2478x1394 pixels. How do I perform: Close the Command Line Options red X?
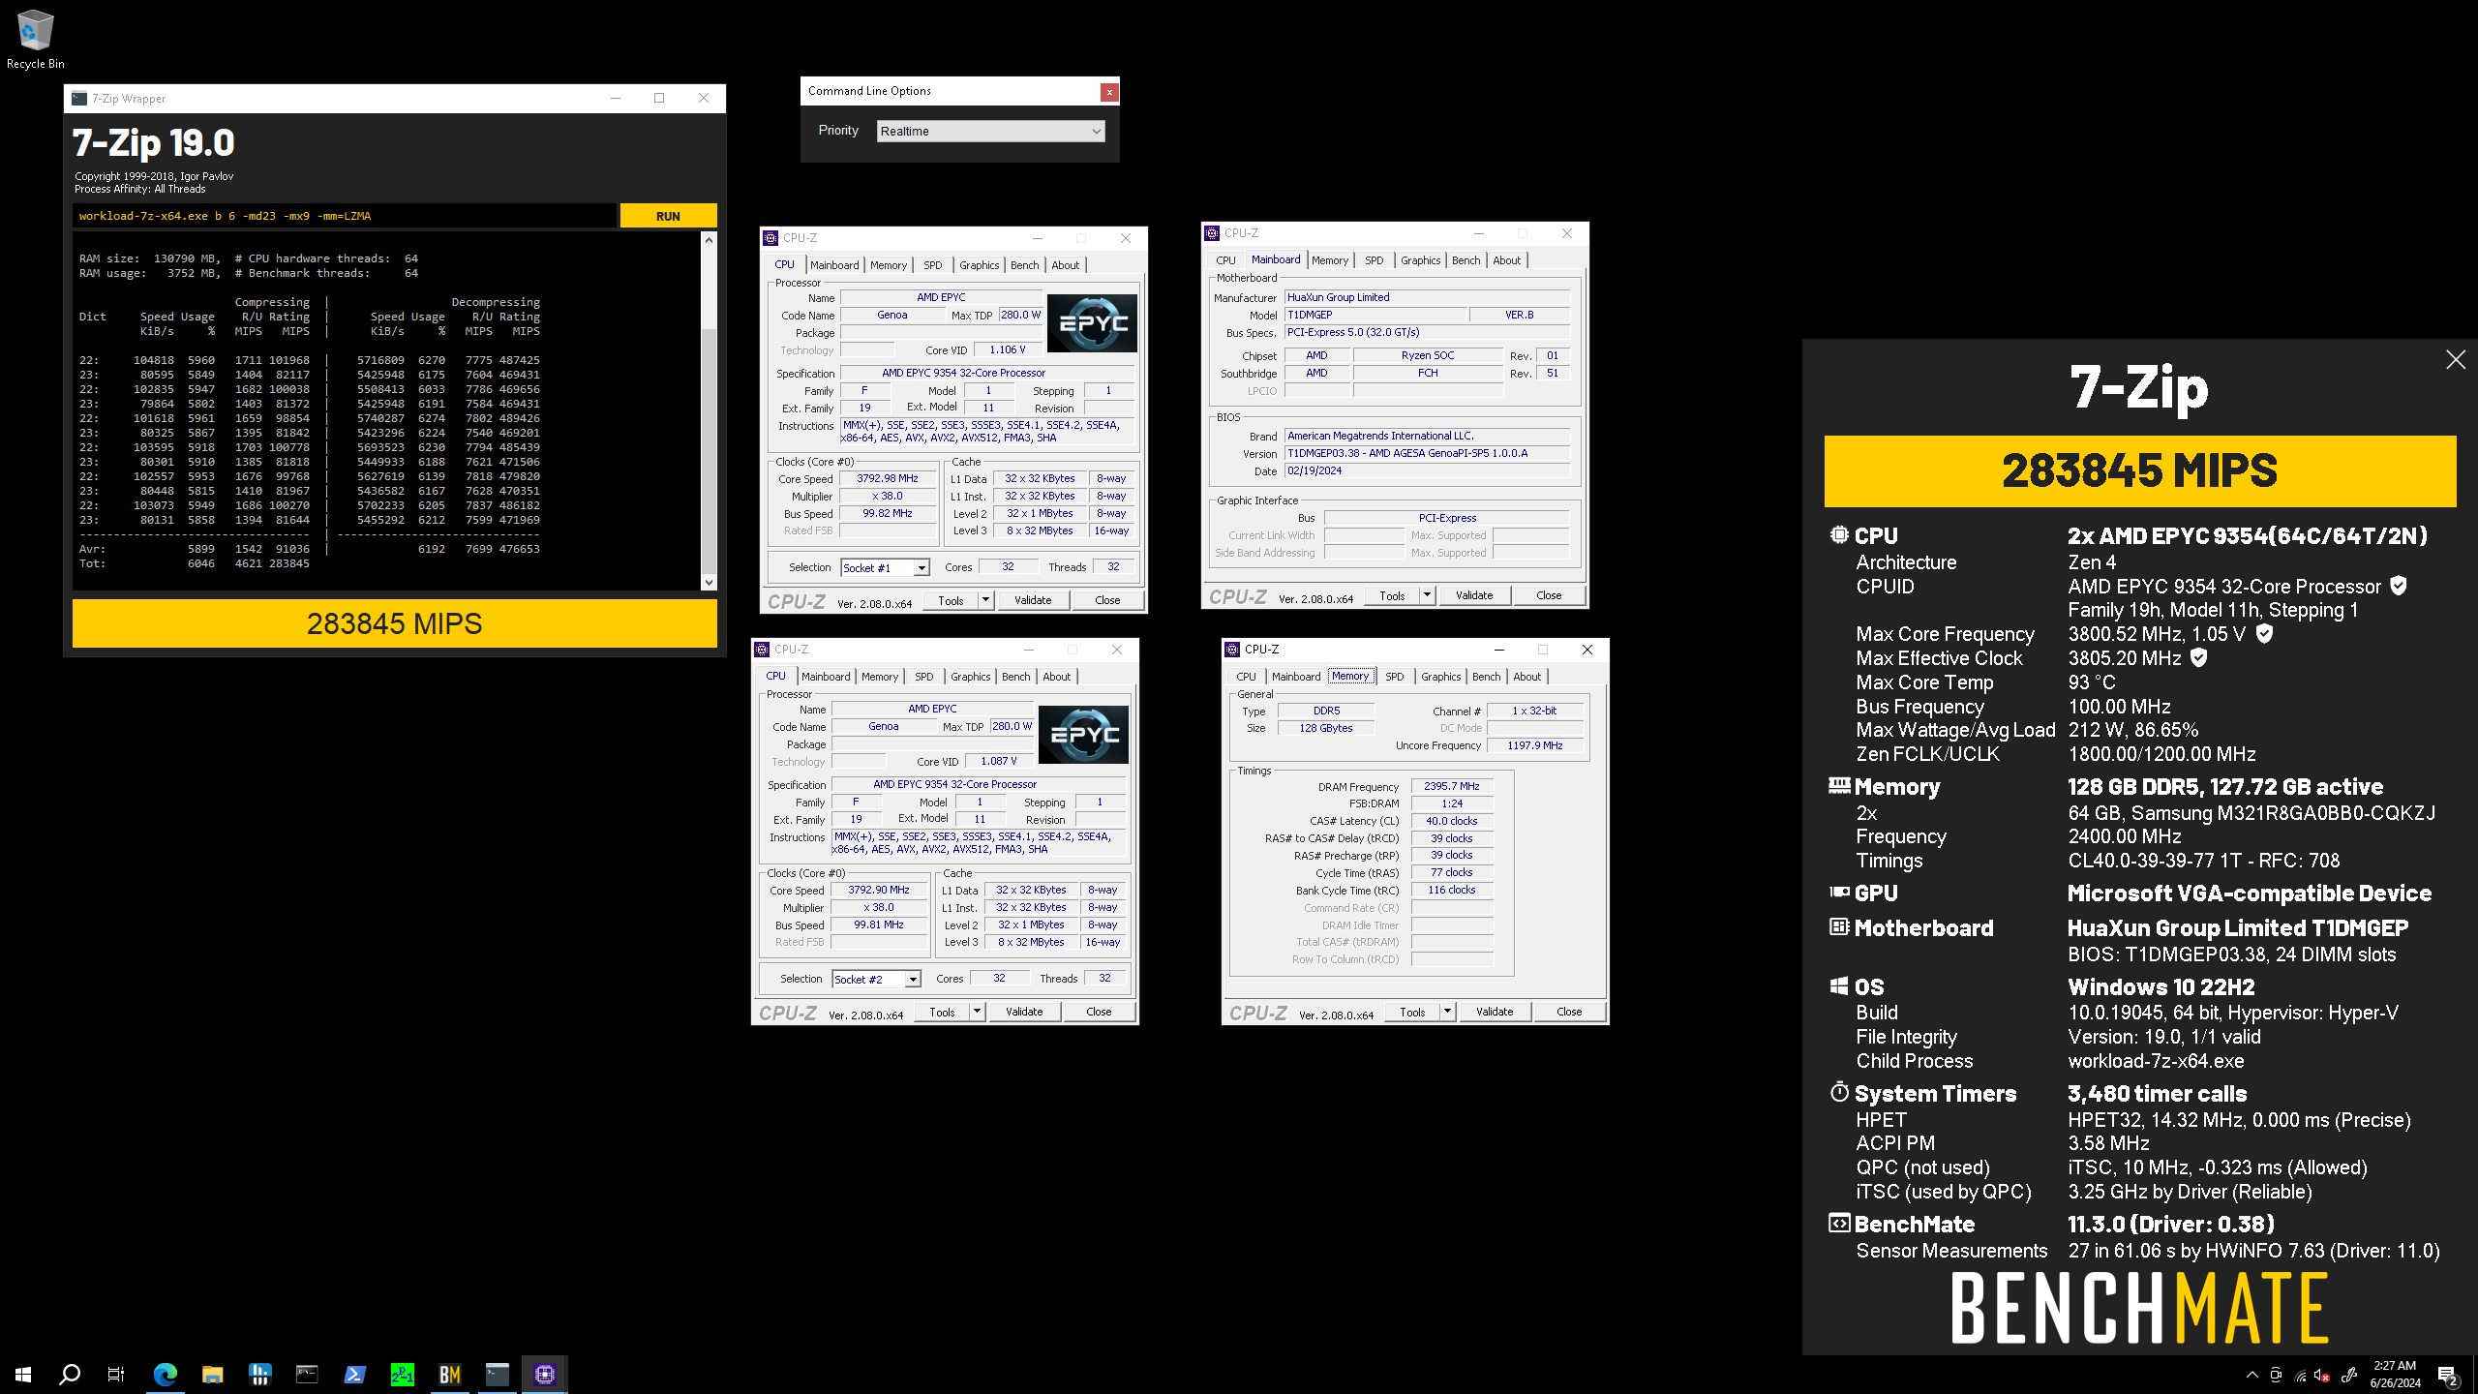[x=1109, y=91]
